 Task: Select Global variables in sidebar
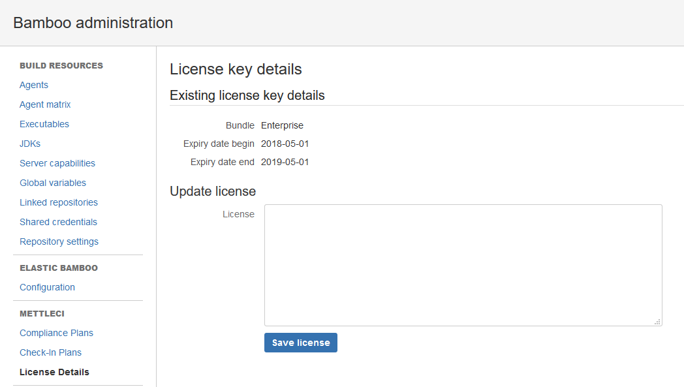[53, 183]
